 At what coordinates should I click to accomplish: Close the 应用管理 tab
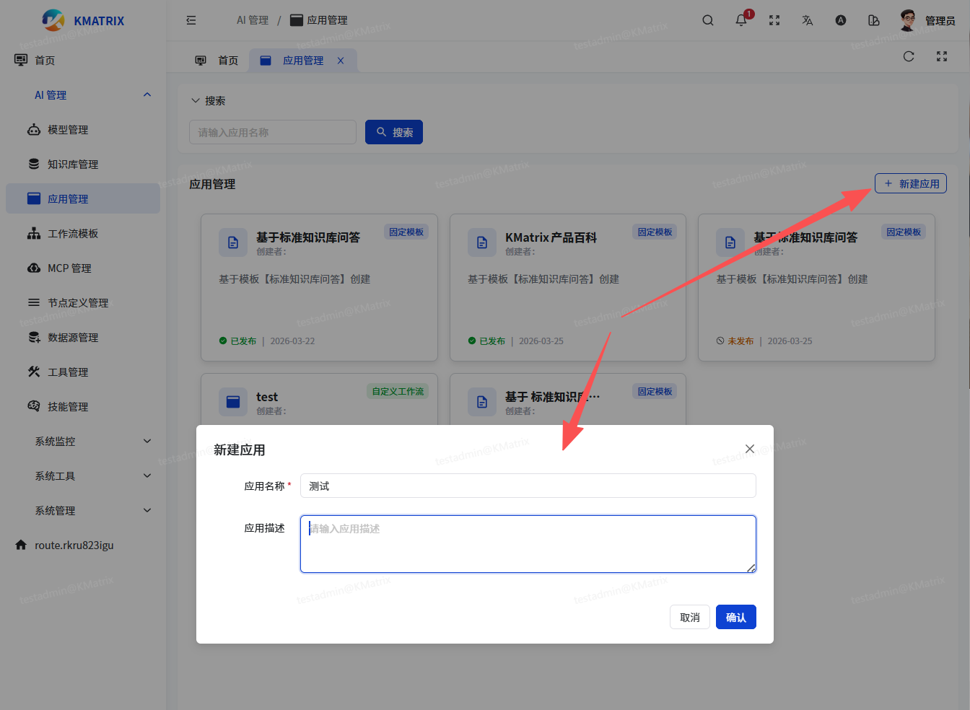(x=341, y=61)
